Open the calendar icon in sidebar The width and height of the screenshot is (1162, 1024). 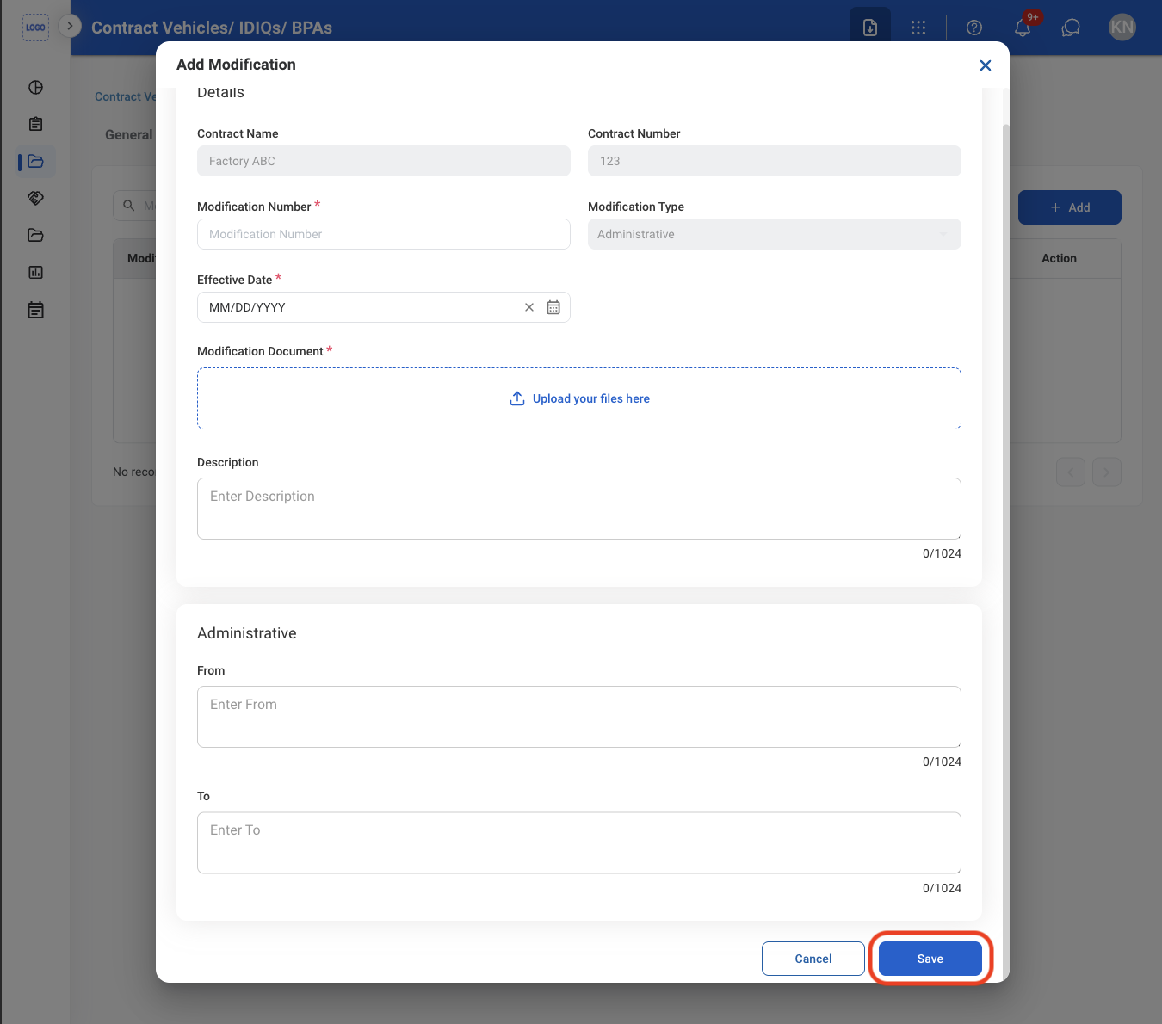35,310
